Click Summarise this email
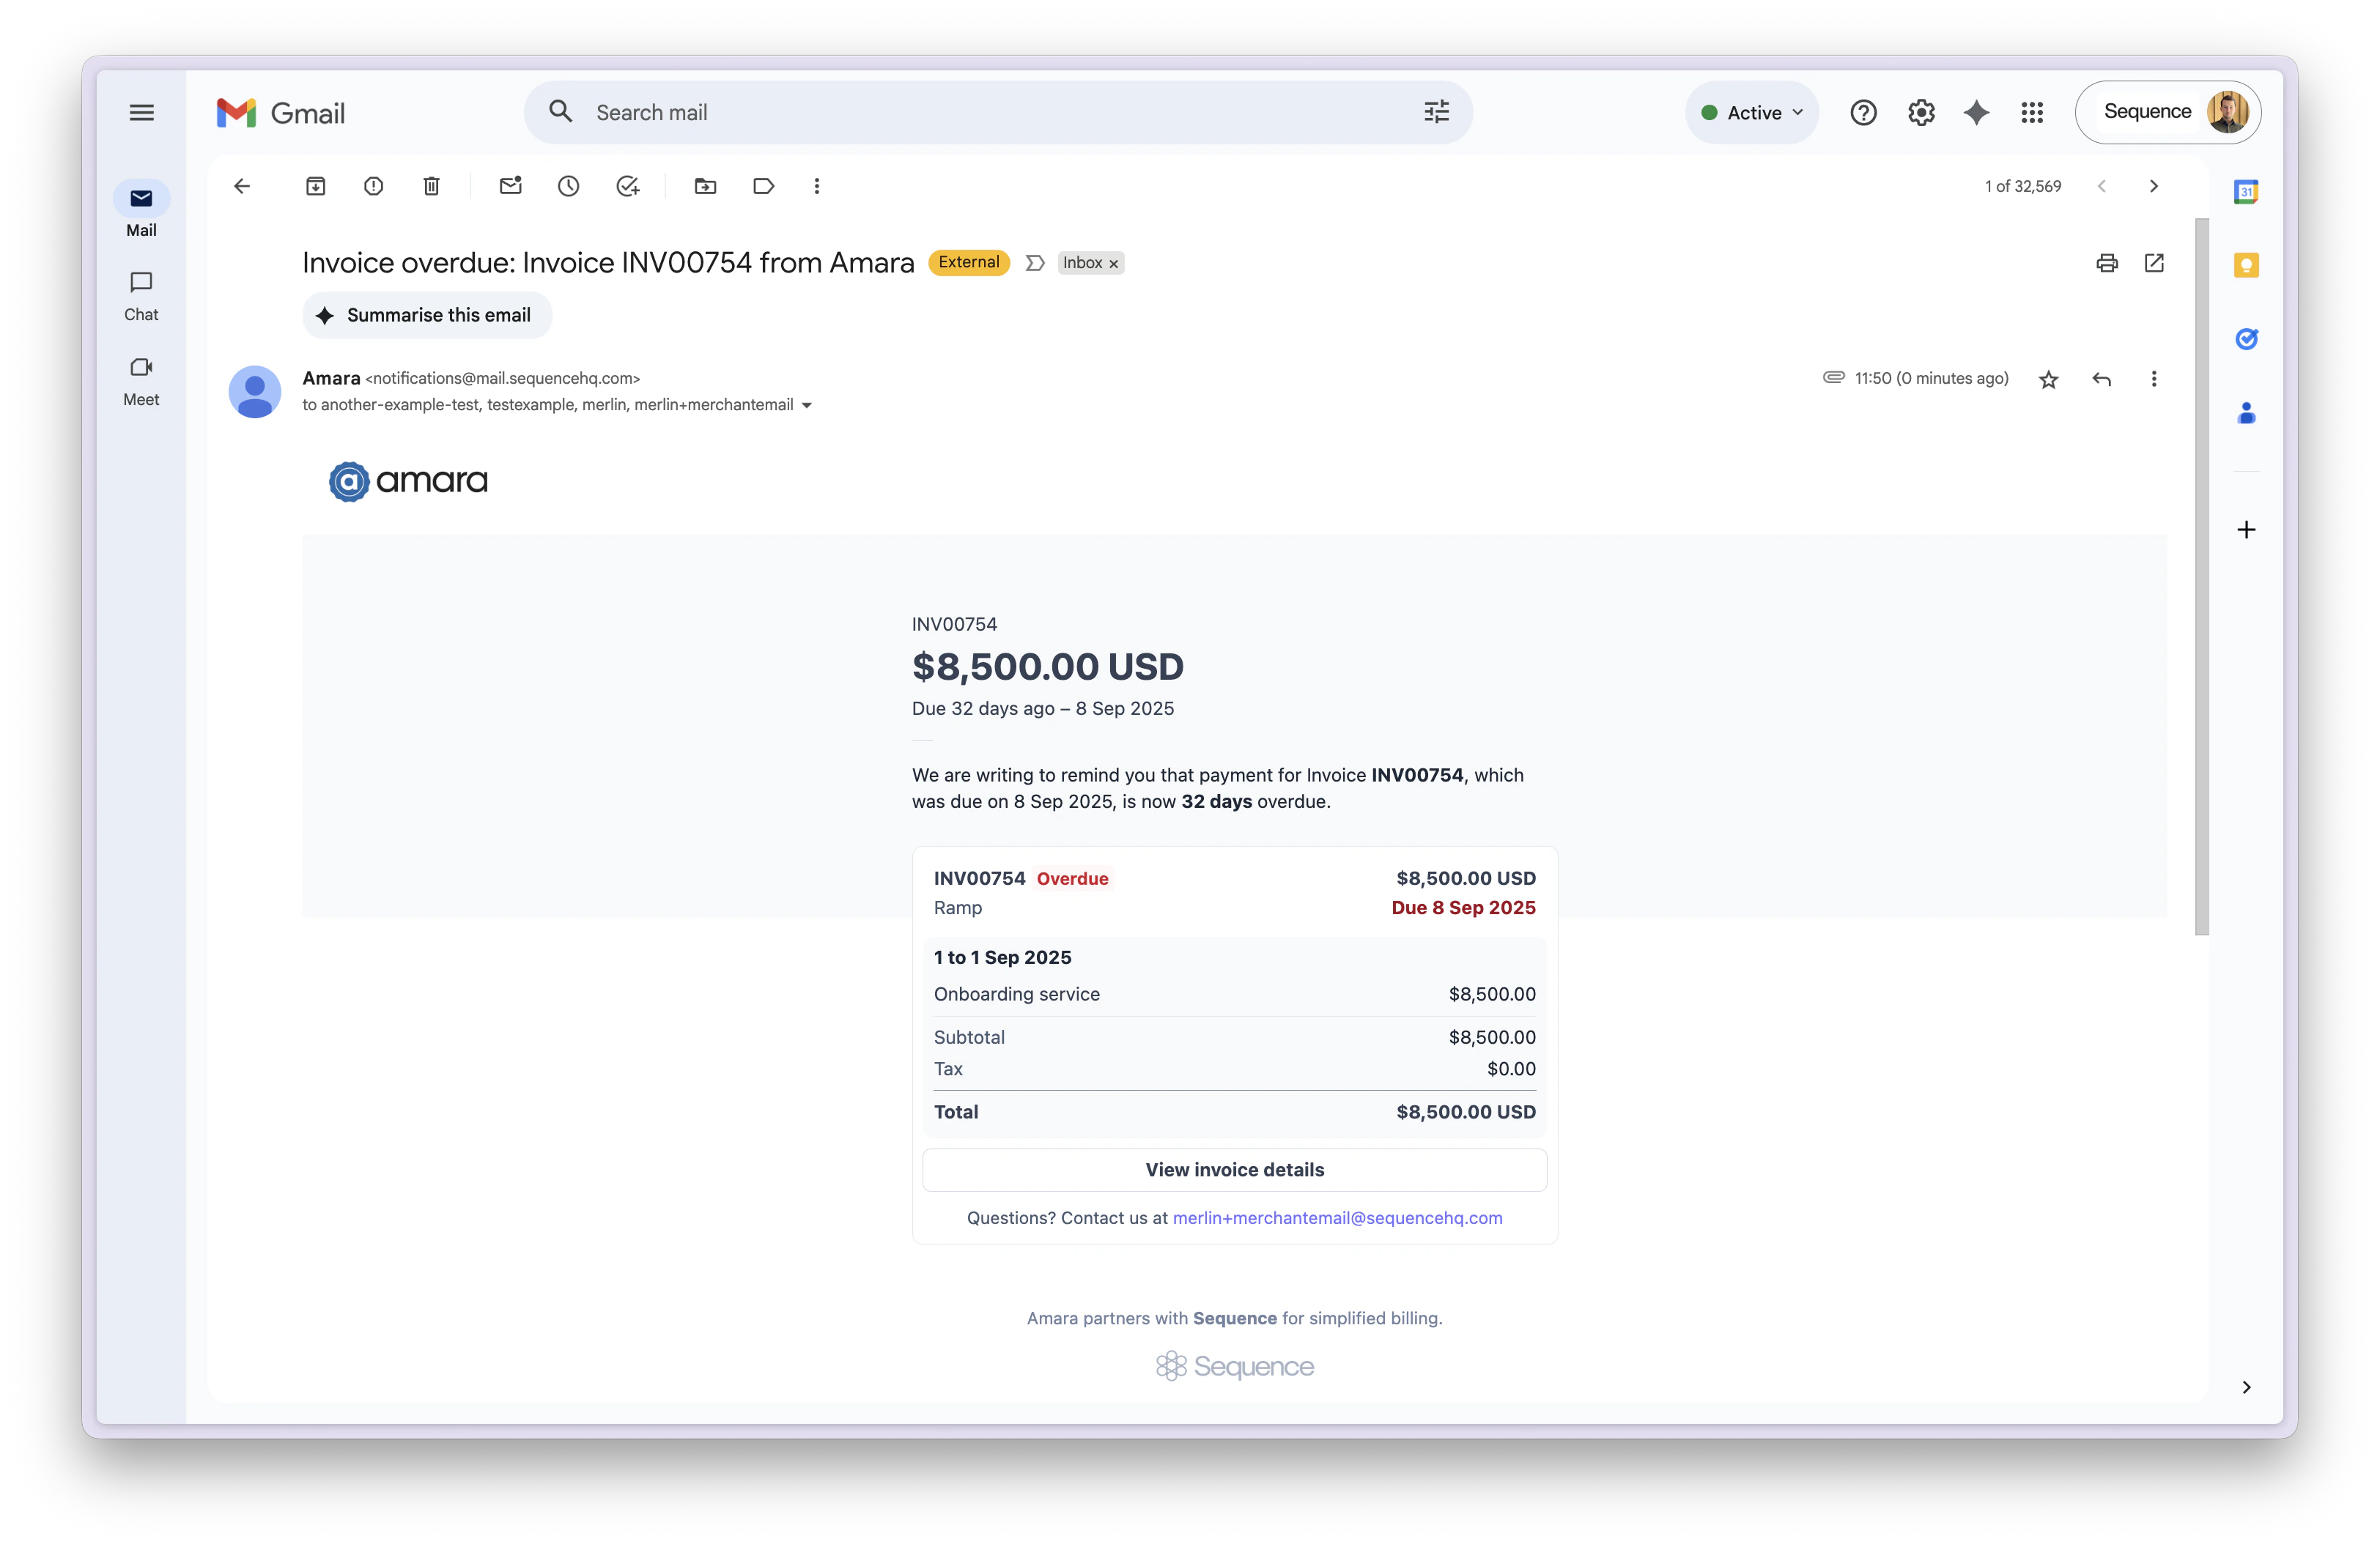 (427, 316)
